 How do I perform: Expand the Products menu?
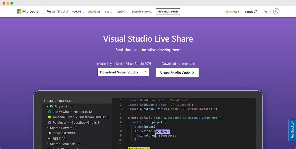pos(78,12)
